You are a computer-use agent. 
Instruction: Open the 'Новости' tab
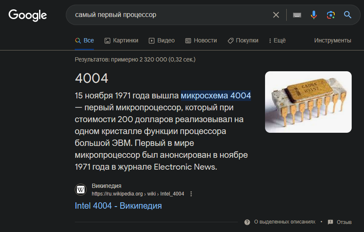pyautogui.click(x=201, y=41)
